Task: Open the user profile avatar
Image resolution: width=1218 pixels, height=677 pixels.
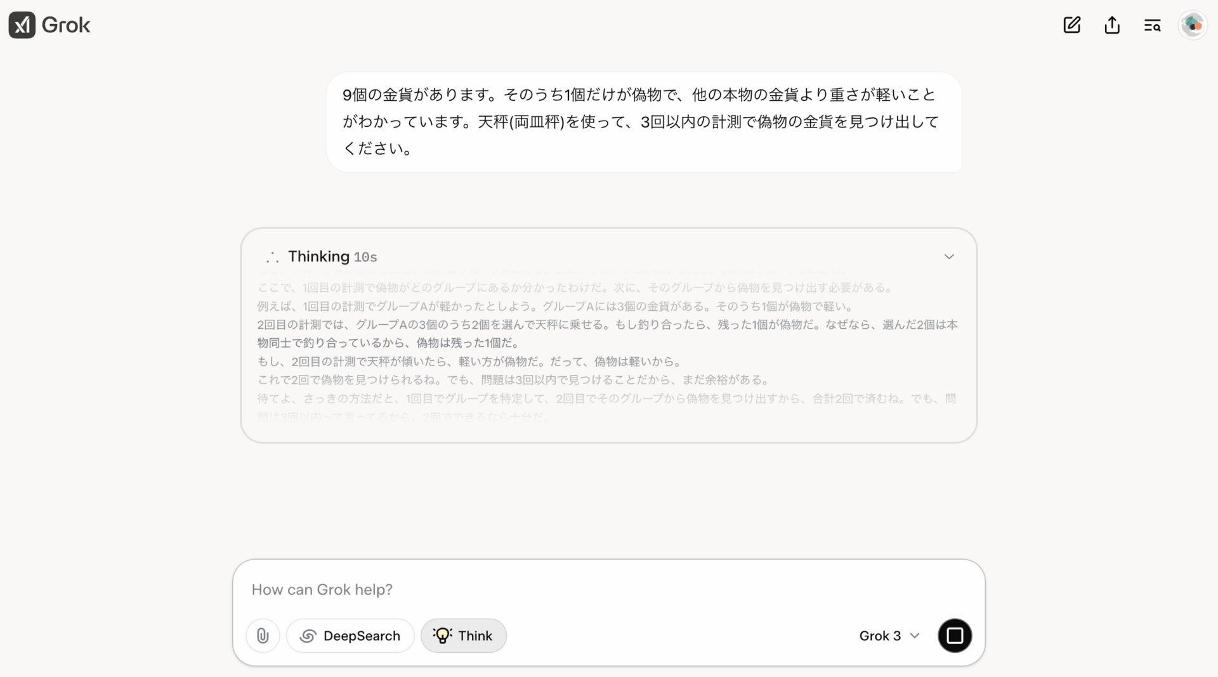Action: [x=1193, y=25]
